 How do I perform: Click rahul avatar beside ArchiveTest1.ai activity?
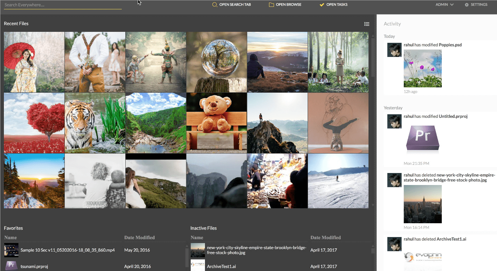[394, 244]
